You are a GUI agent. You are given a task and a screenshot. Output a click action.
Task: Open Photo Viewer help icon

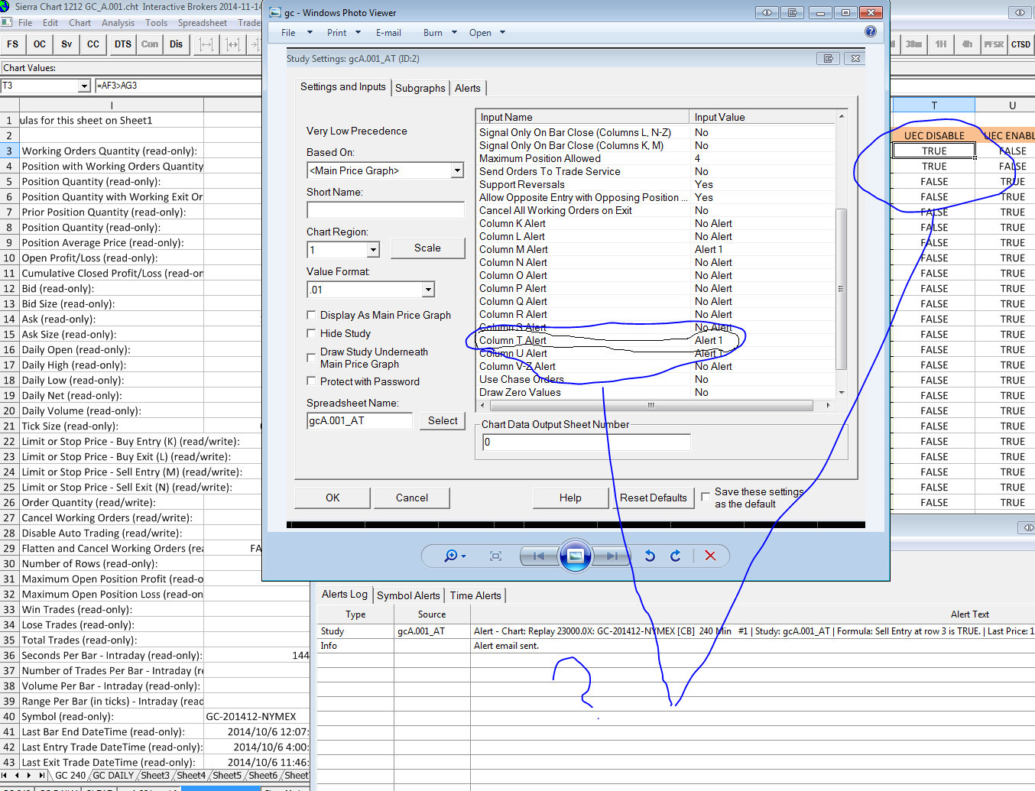point(870,32)
